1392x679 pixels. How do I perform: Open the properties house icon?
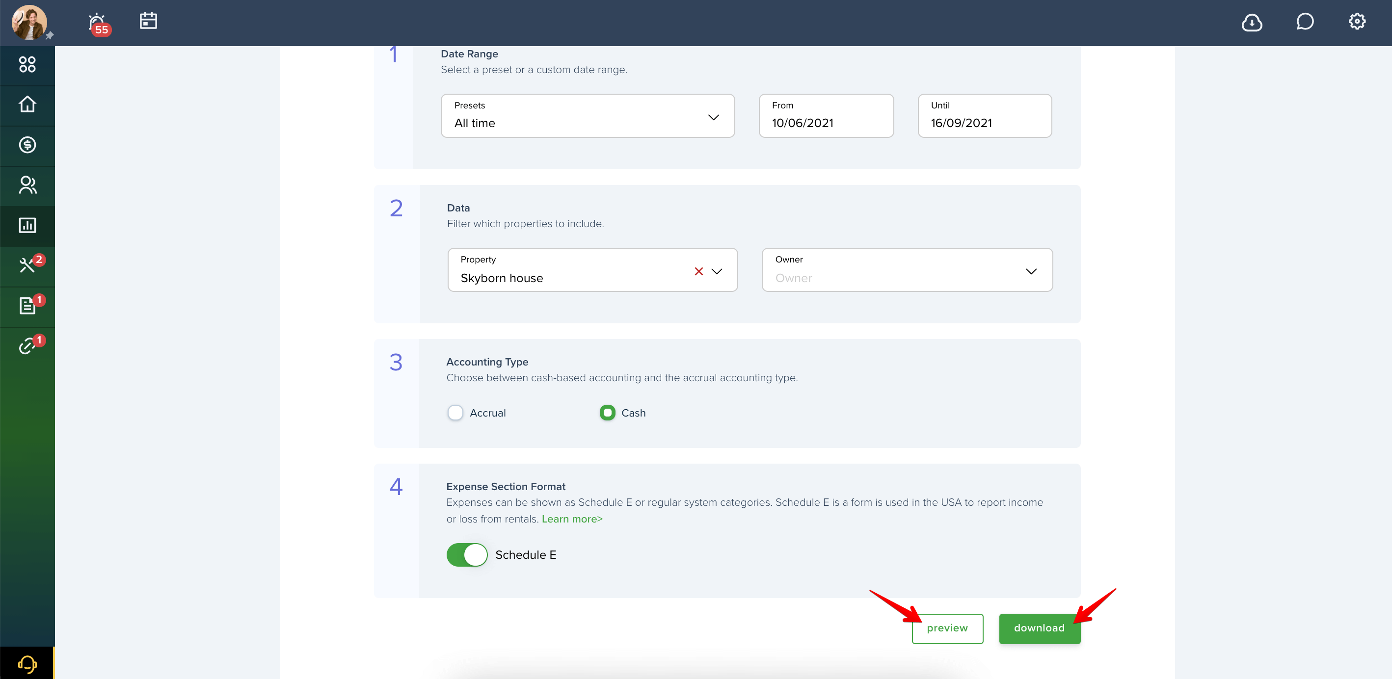(27, 105)
